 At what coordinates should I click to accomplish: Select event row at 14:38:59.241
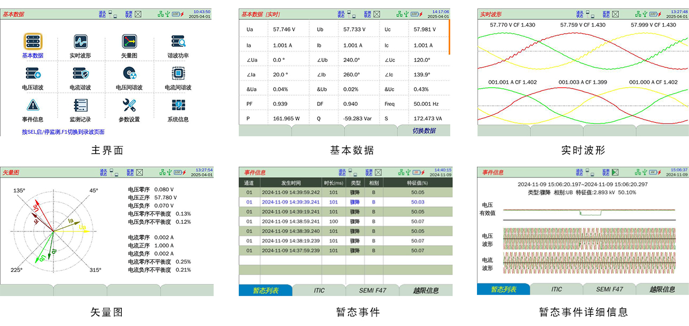[346, 221]
